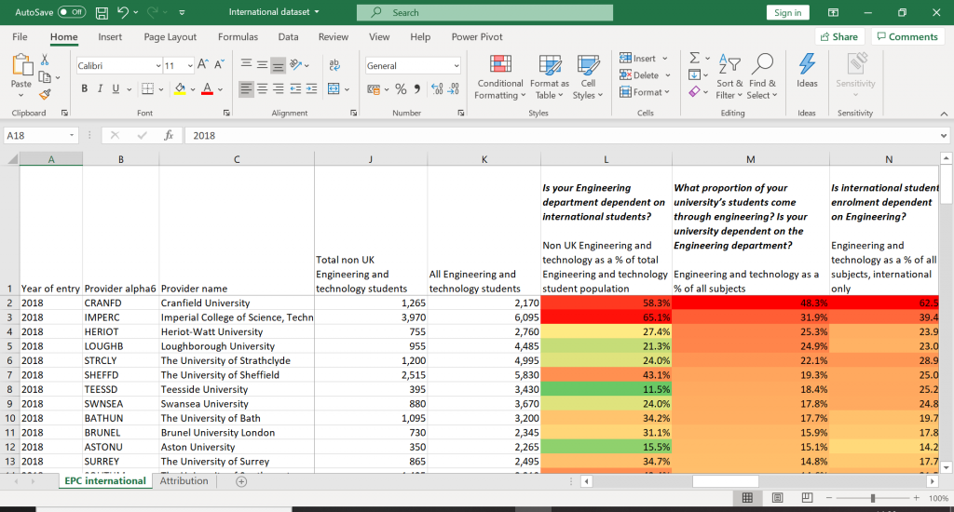
Task: Open Find & Select menu
Action: click(x=762, y=77)
